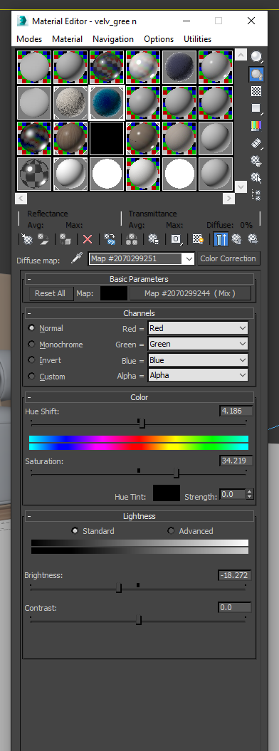Click the Get Material icon
The image size is (279, 751).
coord(27,239)
